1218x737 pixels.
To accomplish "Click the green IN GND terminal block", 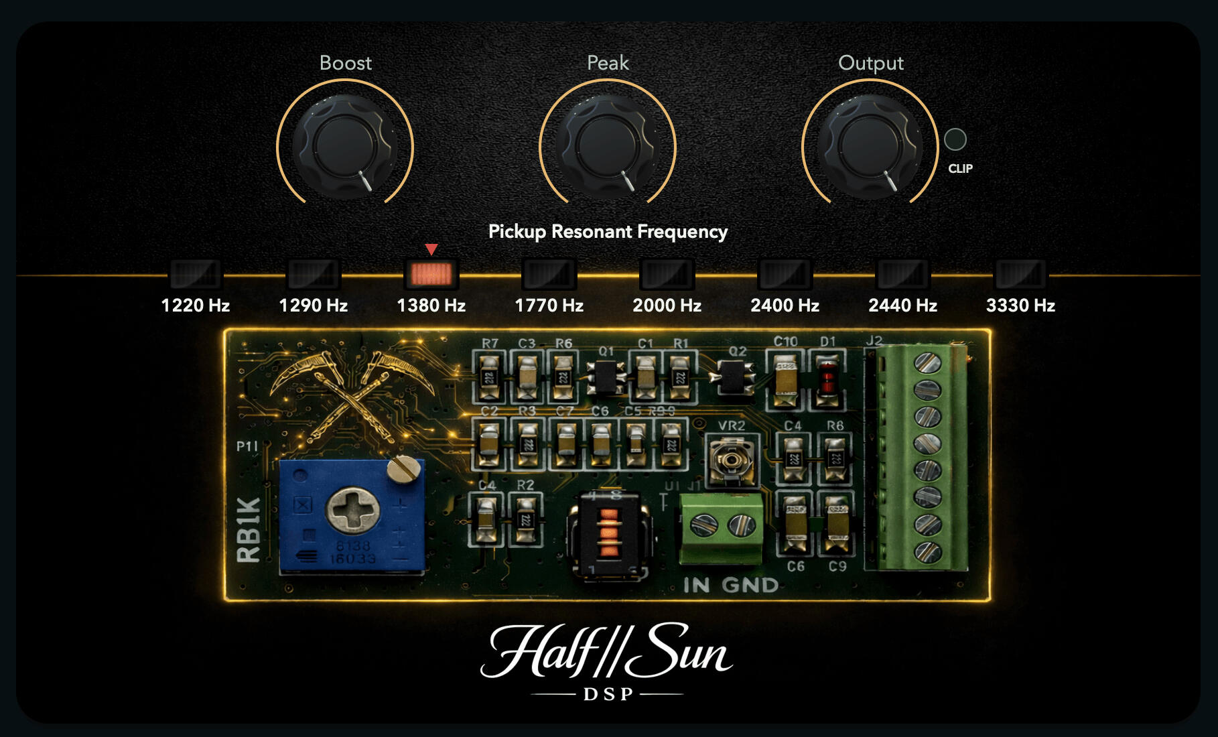I will (x=721, y=527).
